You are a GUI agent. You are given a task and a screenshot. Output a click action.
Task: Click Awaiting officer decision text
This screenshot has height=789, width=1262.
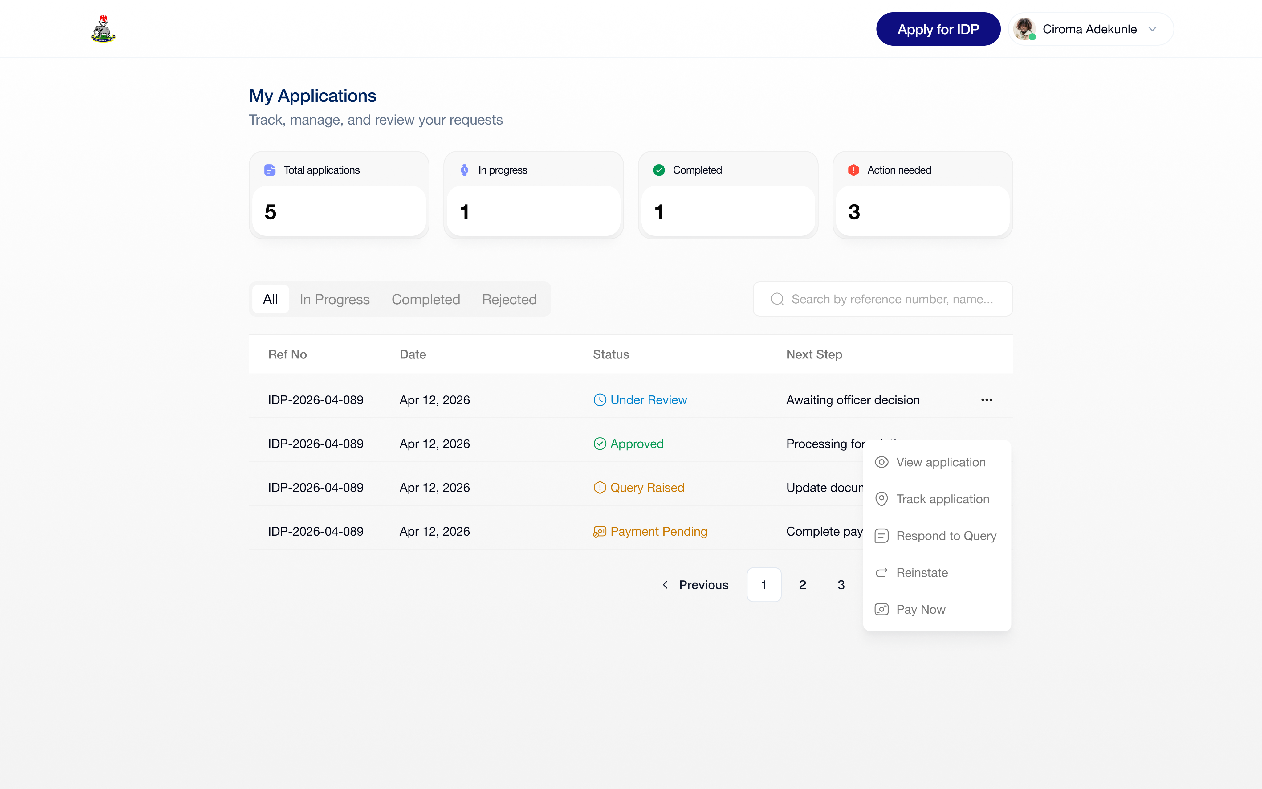pyautogui.click(x=853, y=400)
